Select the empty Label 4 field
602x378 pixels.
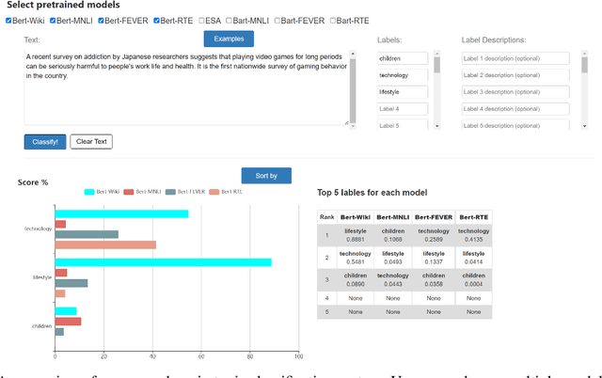tap(402, 108)
